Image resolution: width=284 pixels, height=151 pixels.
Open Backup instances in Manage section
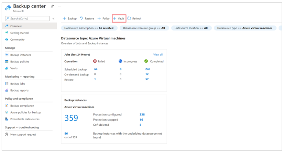(x=21, y=55)
